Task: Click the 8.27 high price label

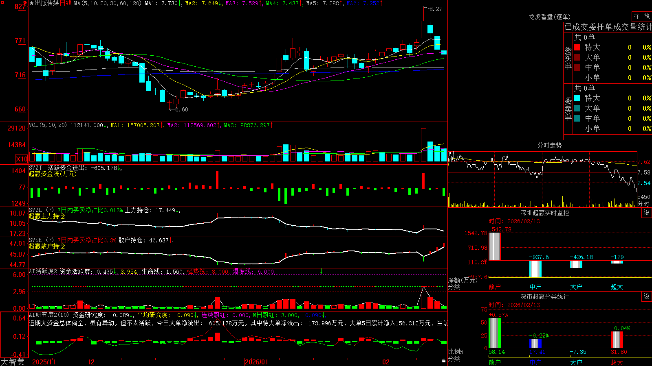Action: pos(436,9)
